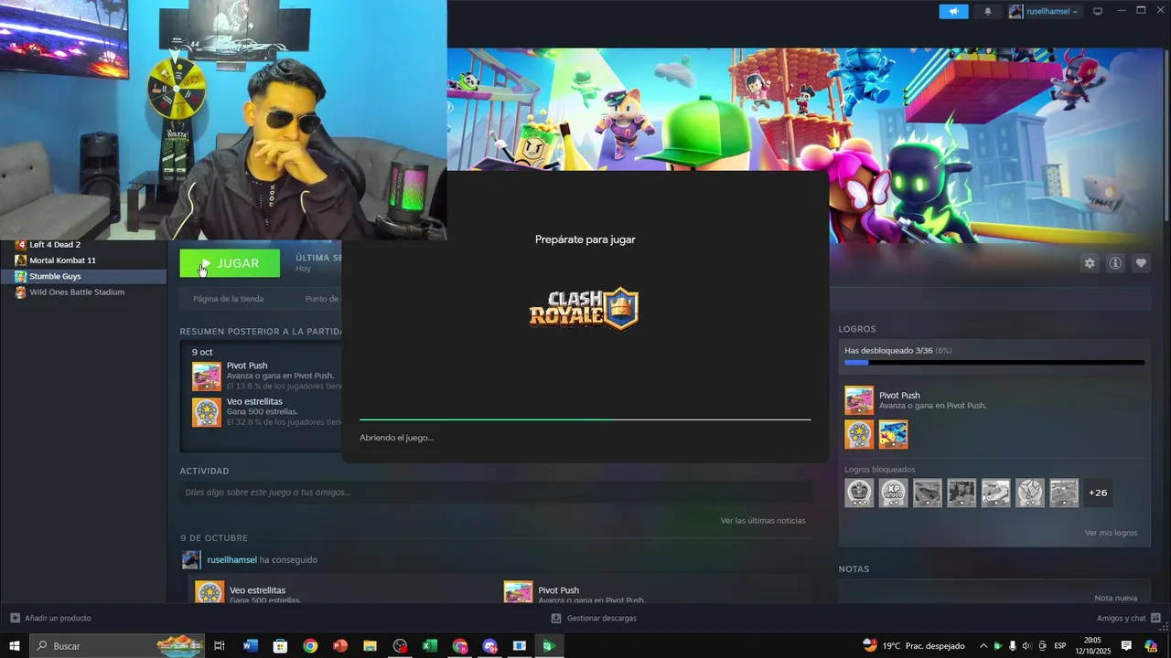Open Gestionar descargas
1171x658 pixels.
594,619
